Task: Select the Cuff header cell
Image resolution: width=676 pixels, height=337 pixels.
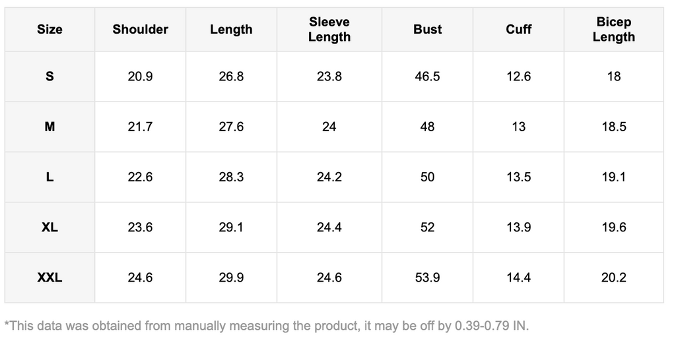Action: (518, 30)
